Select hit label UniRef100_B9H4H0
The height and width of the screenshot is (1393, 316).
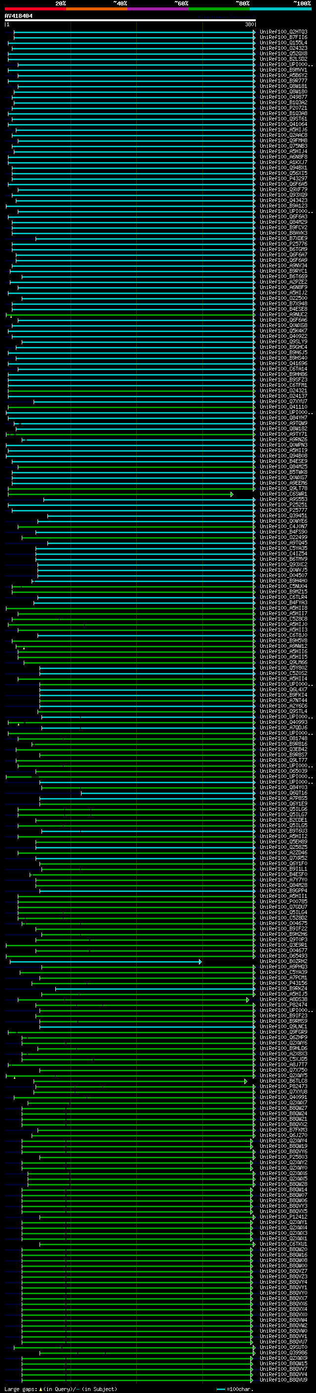point(283,581)
